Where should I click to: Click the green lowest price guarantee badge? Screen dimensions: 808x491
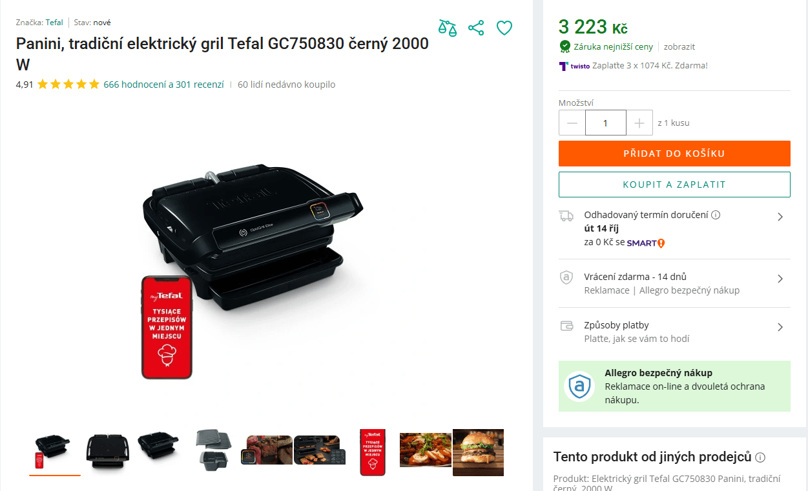coord(565,46)
